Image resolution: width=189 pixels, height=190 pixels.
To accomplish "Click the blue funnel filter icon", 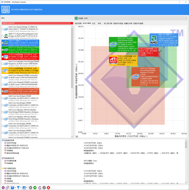I will coord(18,188).
